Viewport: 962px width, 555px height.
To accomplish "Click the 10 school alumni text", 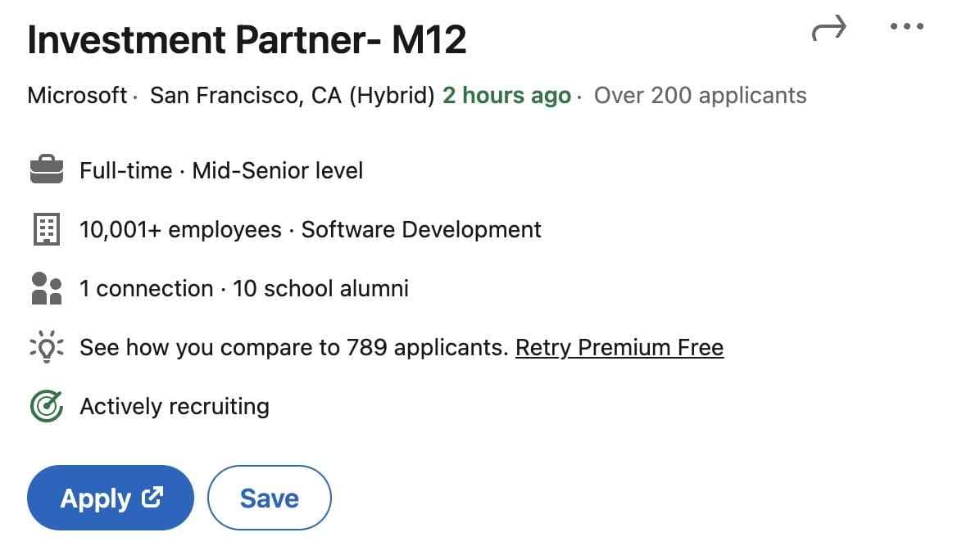I will [x=320, y=289].
